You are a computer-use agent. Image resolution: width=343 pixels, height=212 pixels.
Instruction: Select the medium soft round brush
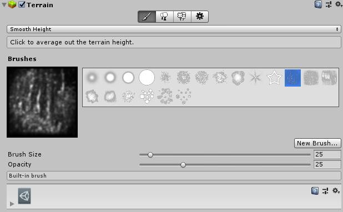(110, 78)
